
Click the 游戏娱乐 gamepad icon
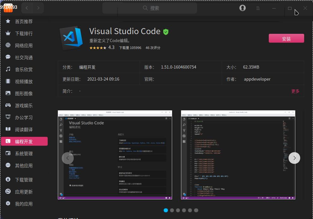point(8,106)
